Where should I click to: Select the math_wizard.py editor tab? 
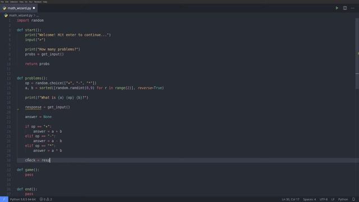point(19,8)
